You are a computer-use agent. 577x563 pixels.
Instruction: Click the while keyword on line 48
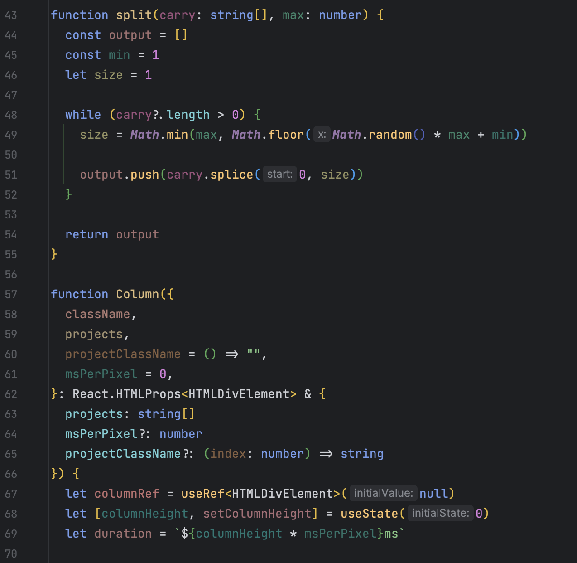pyautogui.click(x=83, y=115)
